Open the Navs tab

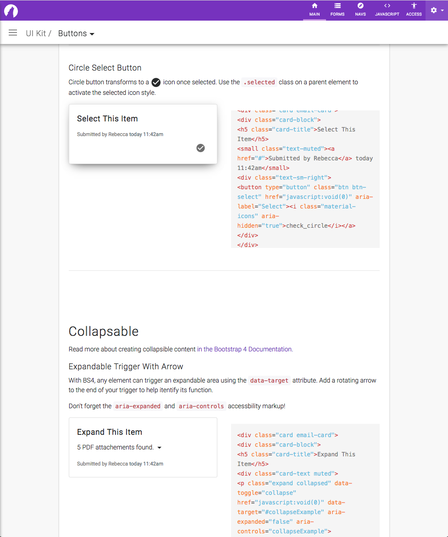pos(360,10)
